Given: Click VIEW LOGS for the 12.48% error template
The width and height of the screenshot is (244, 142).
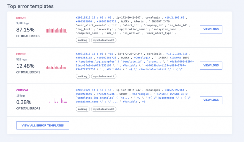Looking at the screenshot, I should [211, 65].
